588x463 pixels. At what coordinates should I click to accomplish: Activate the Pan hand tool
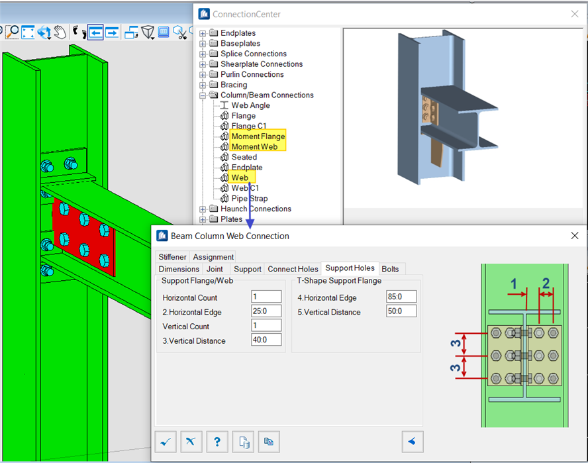tap(60, 32)
